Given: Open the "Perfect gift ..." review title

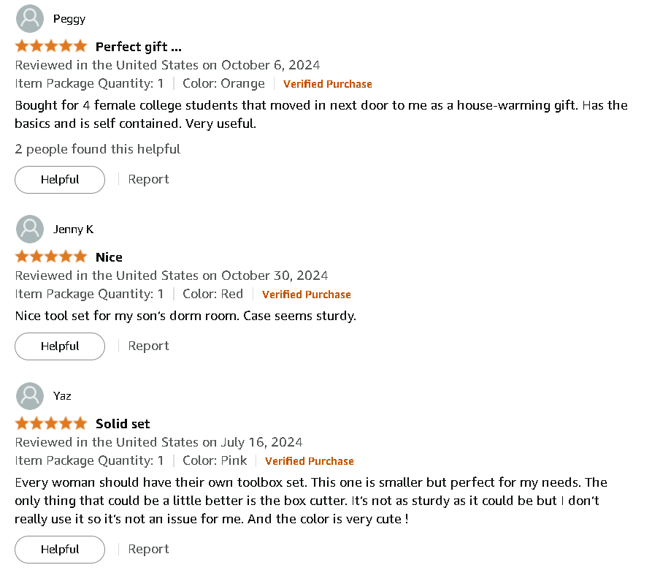Looking at the screenshot, I should click(x=139, y=46).
